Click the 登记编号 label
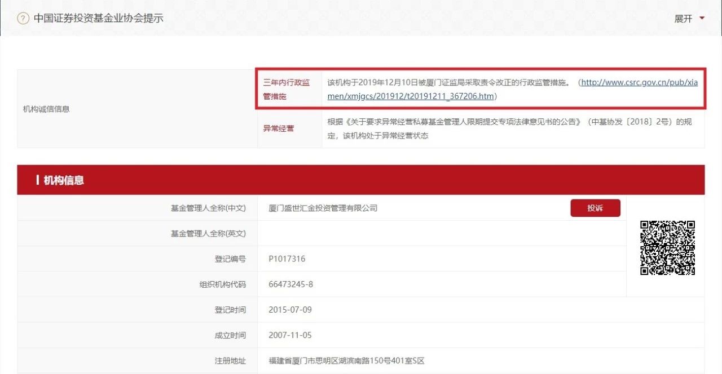The height and width of the screenshot is (374, 722). (x=230, y=259)
